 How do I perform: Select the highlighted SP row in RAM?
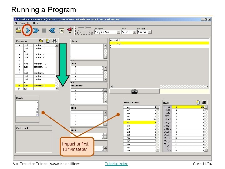[183, 107]
